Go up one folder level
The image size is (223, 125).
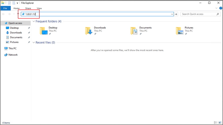[18, 14]
